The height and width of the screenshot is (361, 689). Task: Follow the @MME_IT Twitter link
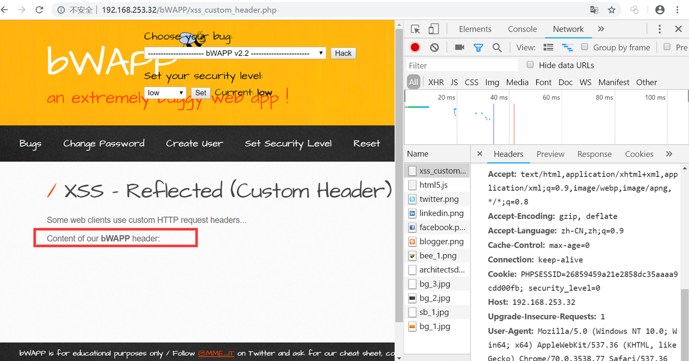pyautogui.click(x=216, y=353)
